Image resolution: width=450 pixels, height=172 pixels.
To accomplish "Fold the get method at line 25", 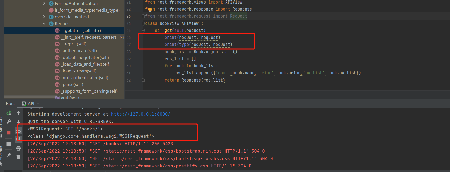I will 143,31.
